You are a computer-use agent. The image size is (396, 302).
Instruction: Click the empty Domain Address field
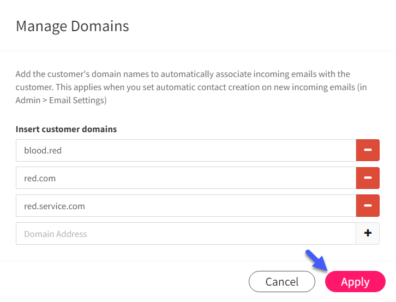(186, 233)
